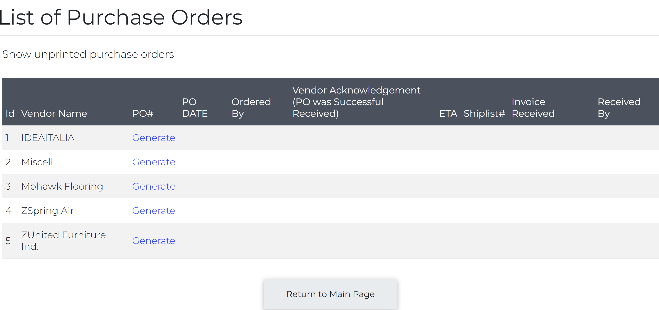Select the IDEAITALIA vendor name cell
This screenshot has width=659, height=310.
point(48,138)
